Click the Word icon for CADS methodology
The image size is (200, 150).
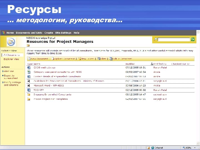(29, 67)
